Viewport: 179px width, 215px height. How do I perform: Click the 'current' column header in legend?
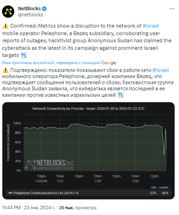(x=164, y=187)
